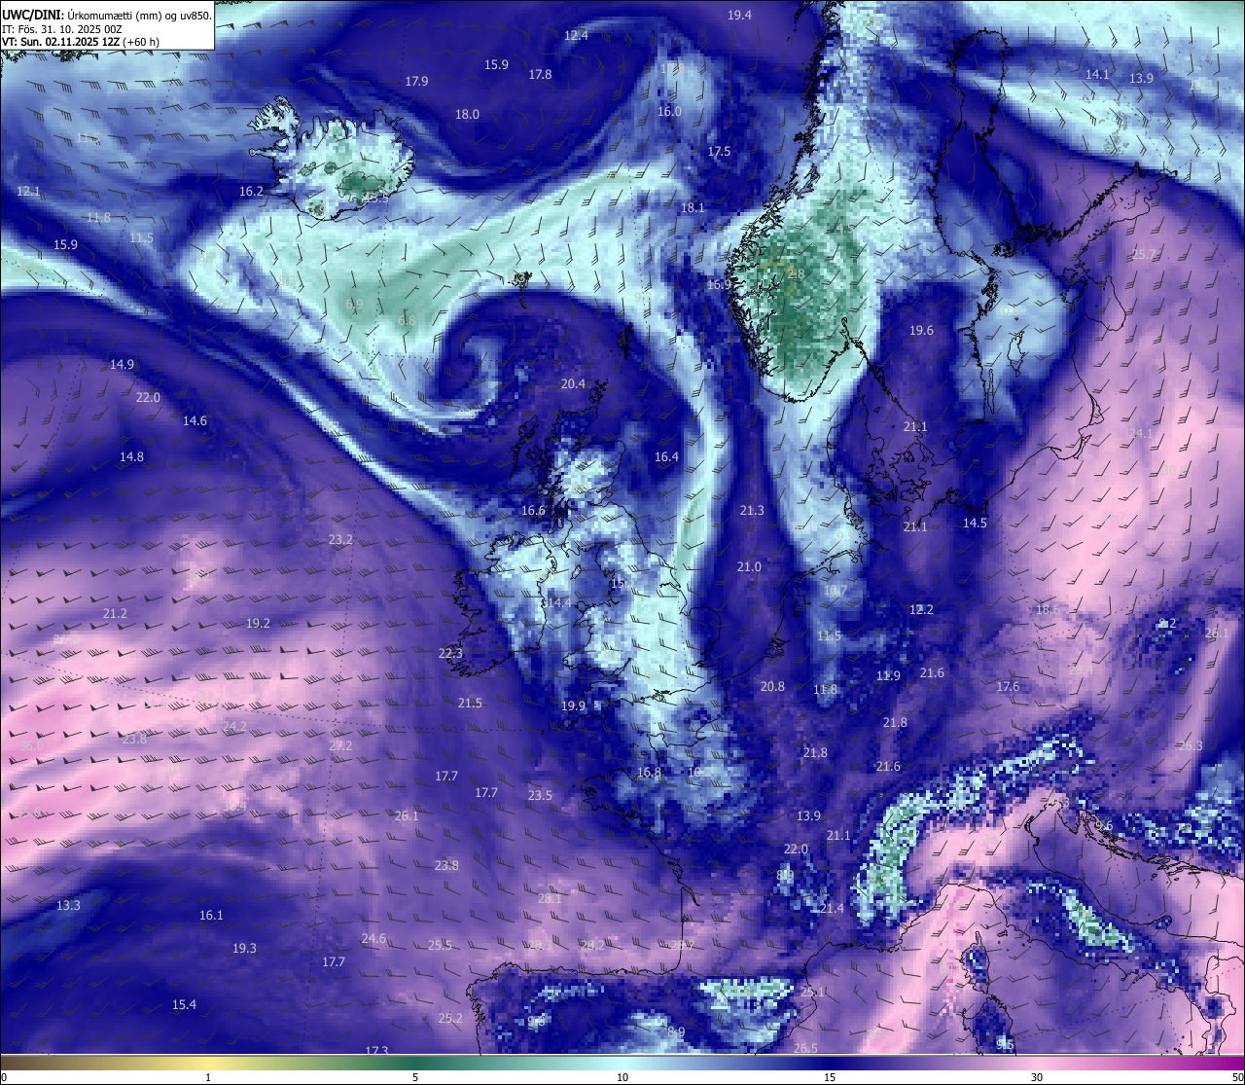Click the 19.4 value on the map
The image size is (1245, 1085).
tap(739, 15)
